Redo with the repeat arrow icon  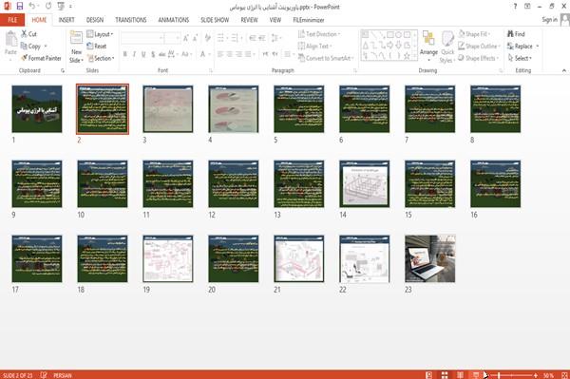pyautogui.click(x=48, y=6)
